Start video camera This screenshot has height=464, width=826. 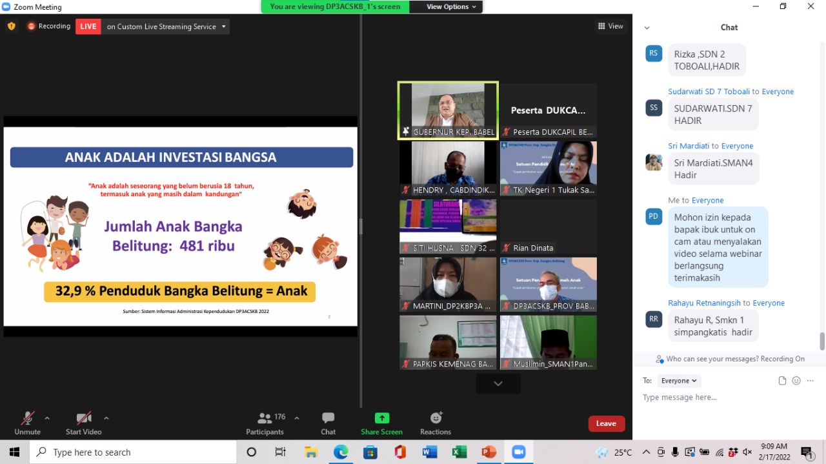[83, 423]
